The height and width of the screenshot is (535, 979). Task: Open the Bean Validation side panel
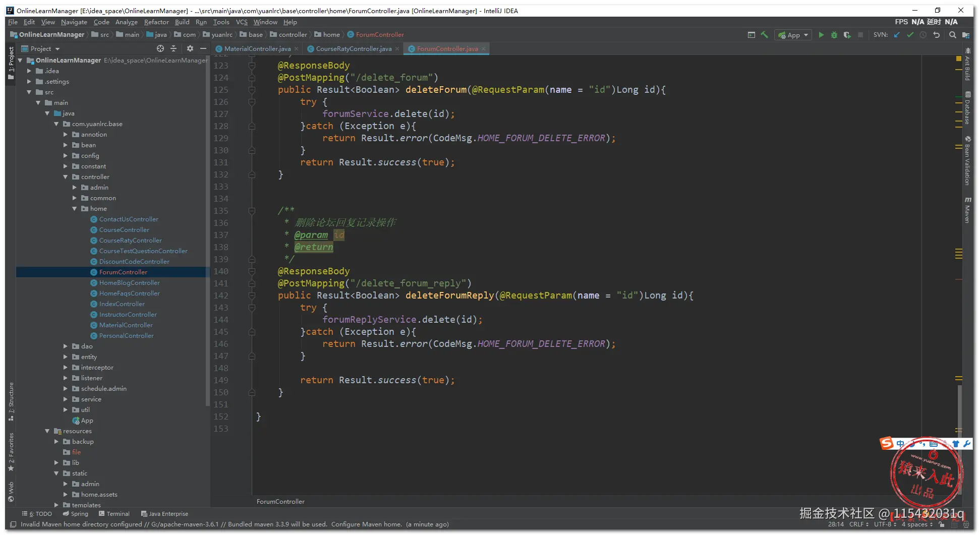click(x=967, y=161)
